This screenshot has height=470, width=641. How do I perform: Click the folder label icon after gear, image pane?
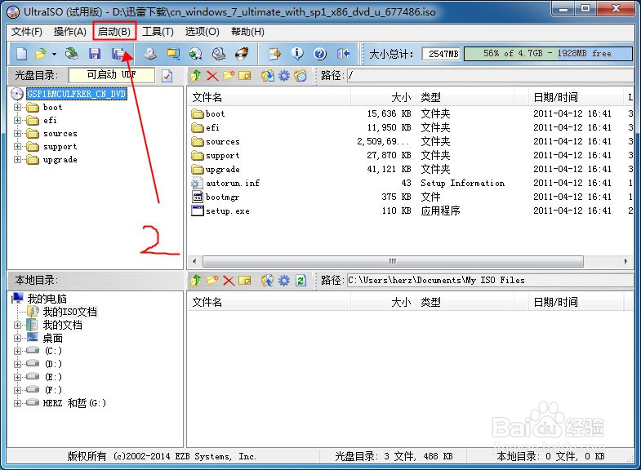click(x=300, y=76)
